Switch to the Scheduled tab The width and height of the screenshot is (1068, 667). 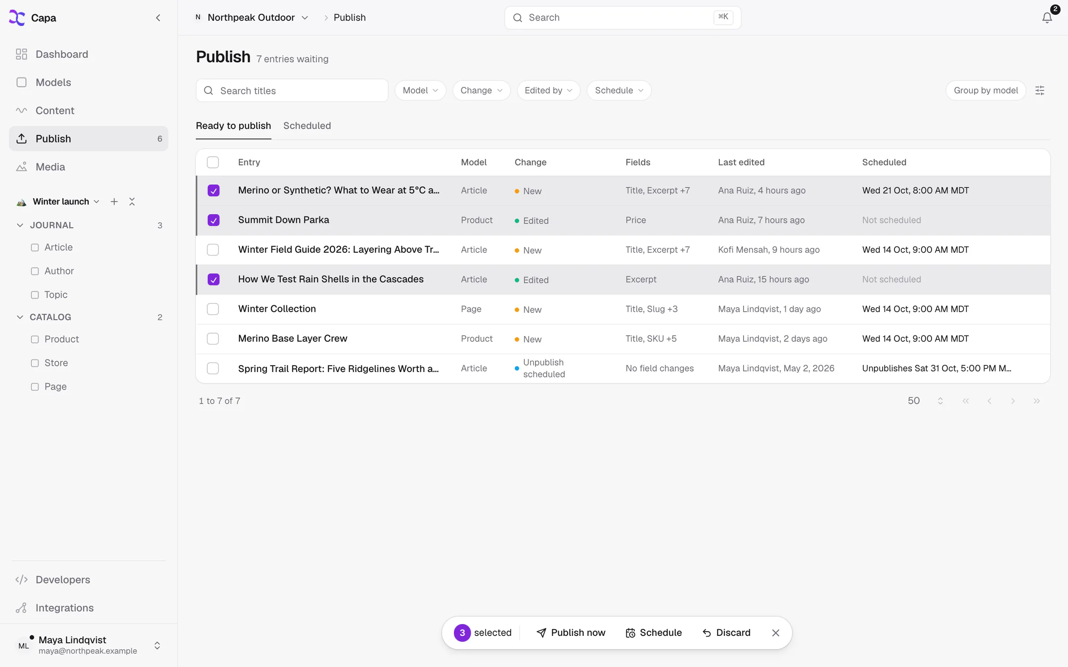pyautogui.click(x=307, y=126)
